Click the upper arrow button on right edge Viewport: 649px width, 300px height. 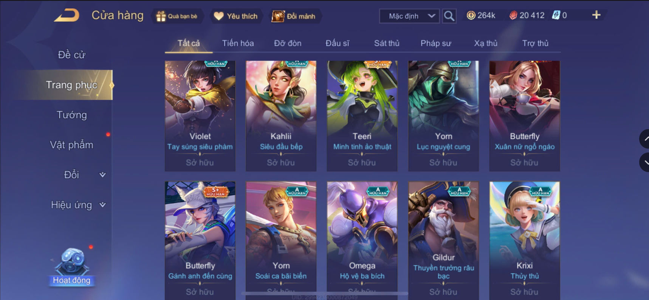(644, 139)
